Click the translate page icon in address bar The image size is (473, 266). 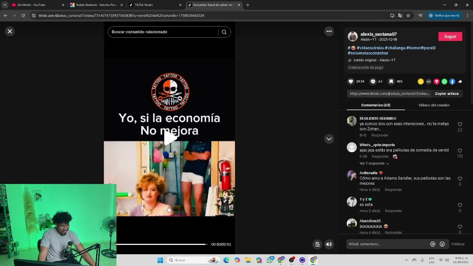click(x=400, y=16)
